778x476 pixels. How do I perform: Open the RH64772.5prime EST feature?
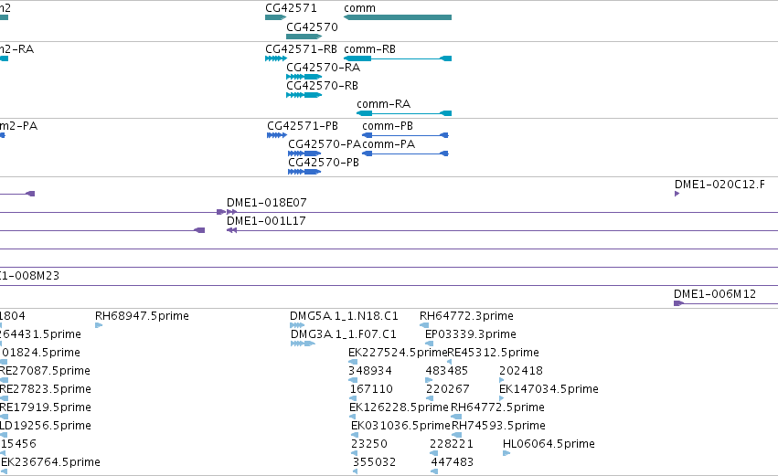pyautogui.click(x=456, y=417)
